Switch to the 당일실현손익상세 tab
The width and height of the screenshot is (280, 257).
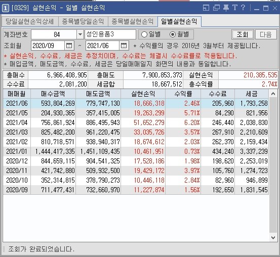coord(30,21)
